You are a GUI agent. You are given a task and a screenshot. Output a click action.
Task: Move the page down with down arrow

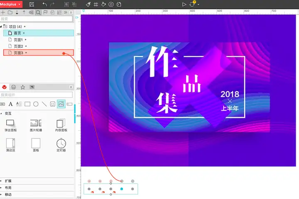pyautogui.click(x=17, y=12)
